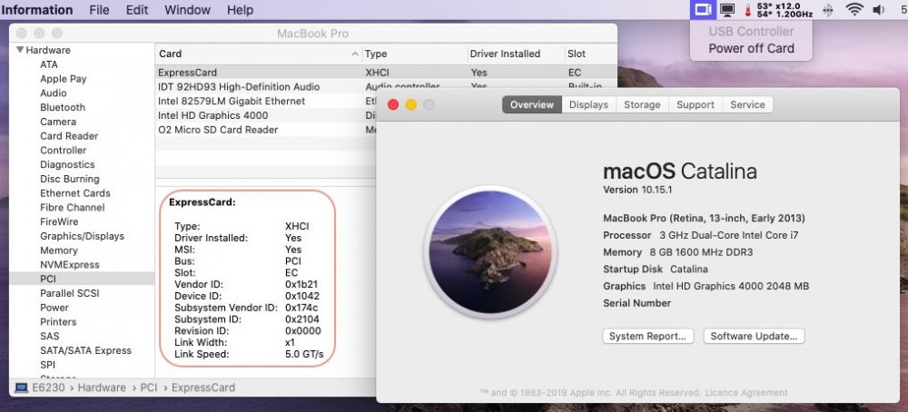
Task: Open the Window menu
Action: click(x=187, y=10)
